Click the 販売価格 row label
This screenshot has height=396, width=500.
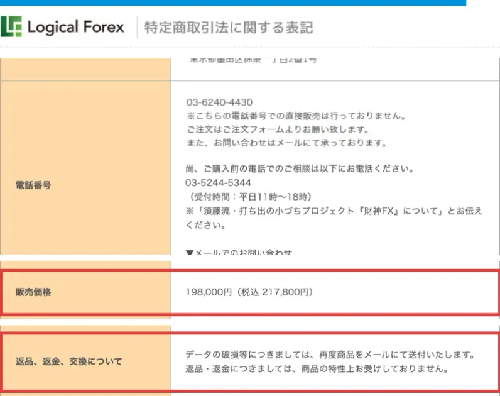(33, 292)
